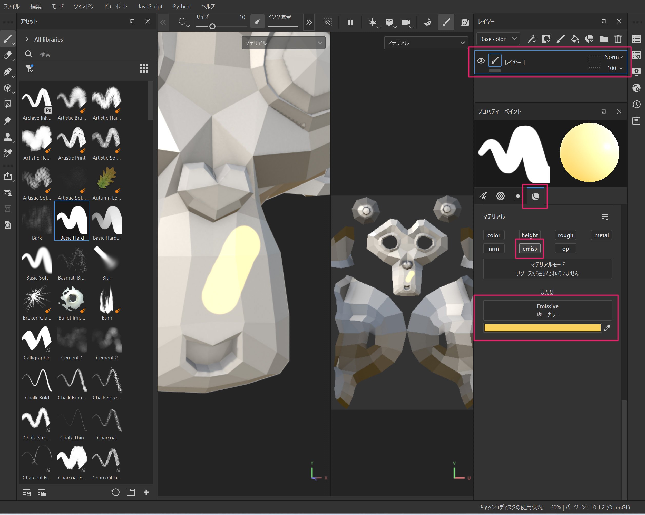
Task: Hide レイヤー 1 with the eye icon
Action: (481, 61)
